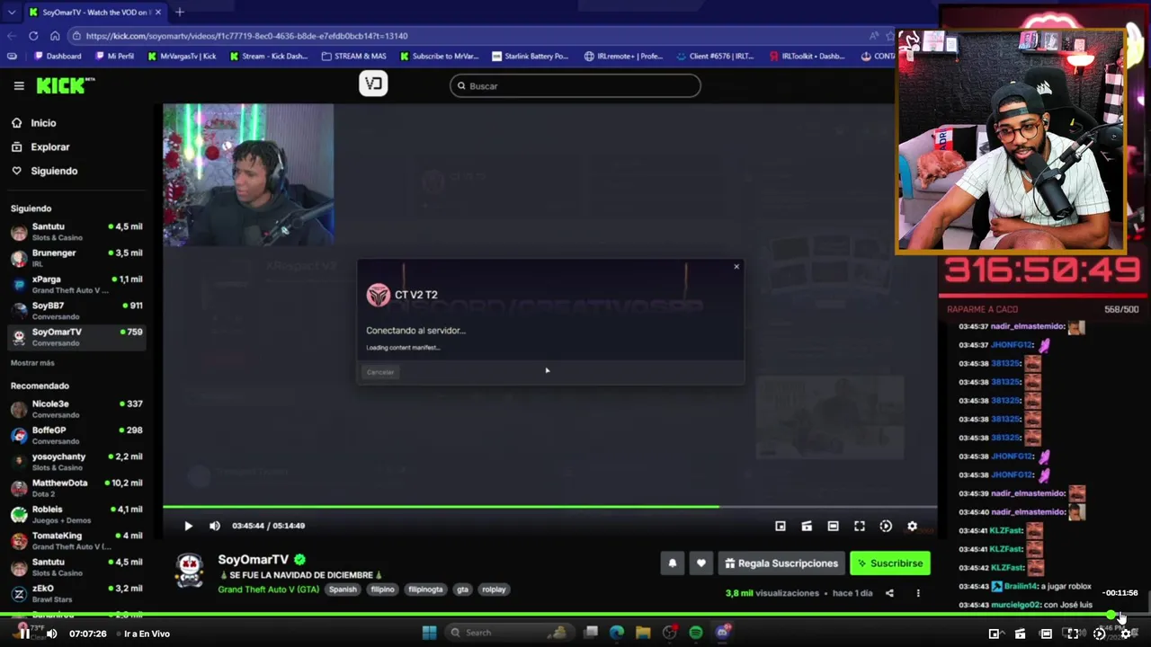Open the SoyOmarTV channel name link
The height and width of the screenshot is (647, 1151).
click(x=254, y=560)
